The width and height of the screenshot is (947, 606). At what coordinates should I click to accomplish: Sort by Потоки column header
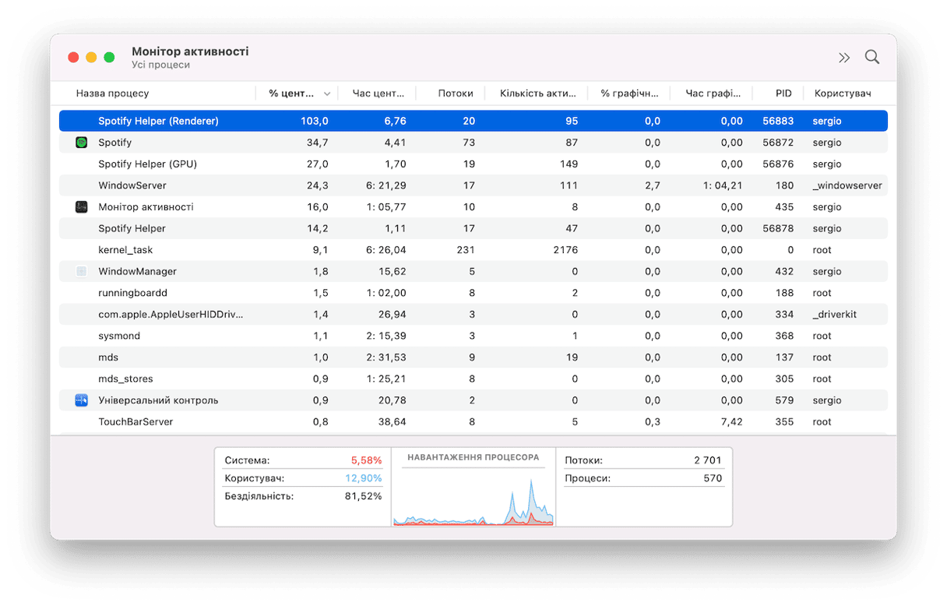455,93
